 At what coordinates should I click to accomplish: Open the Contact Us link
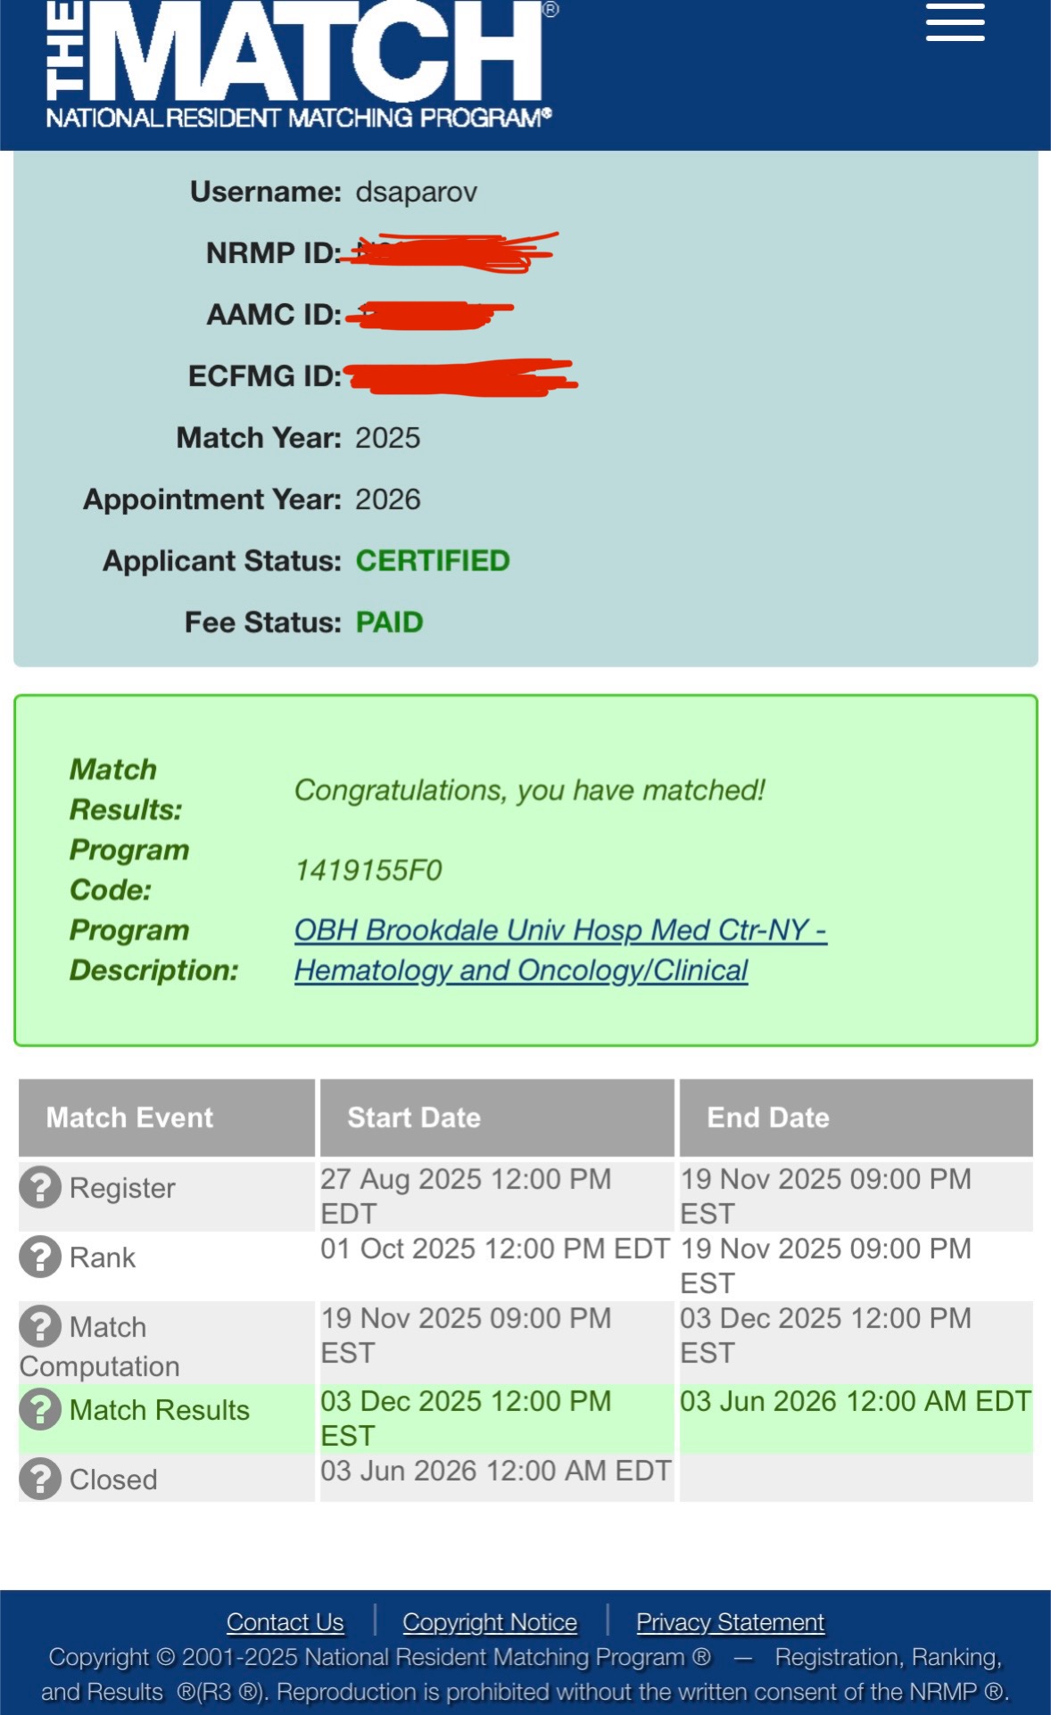(285, 1622)
